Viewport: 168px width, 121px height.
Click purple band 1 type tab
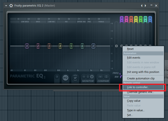(122, 20)
